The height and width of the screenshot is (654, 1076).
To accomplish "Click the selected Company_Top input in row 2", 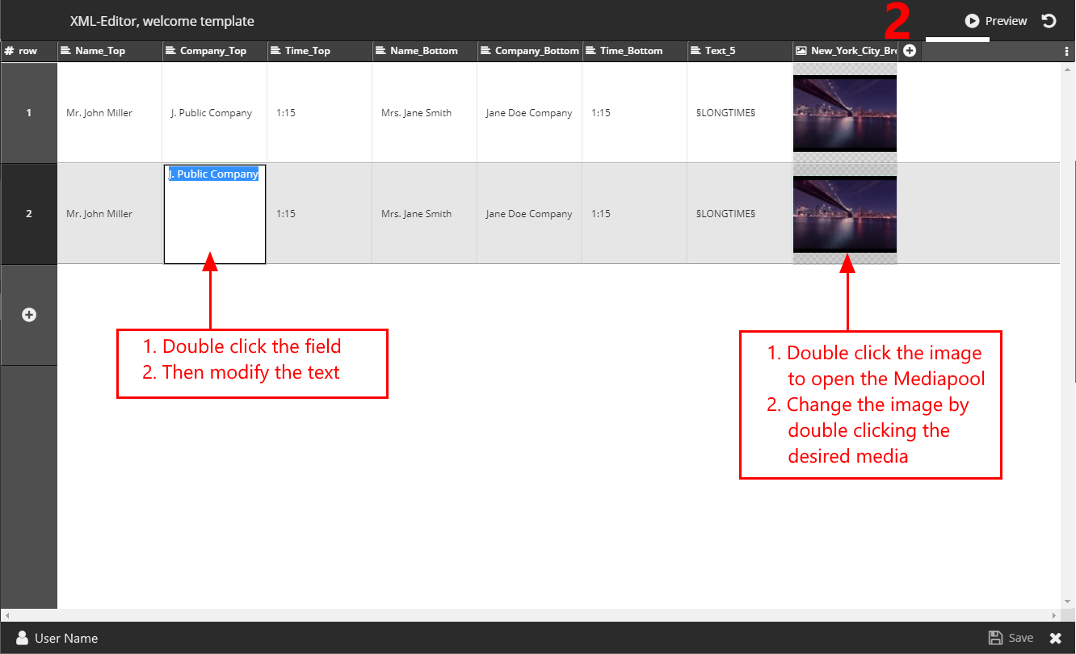I will click(x=215, y=214).
